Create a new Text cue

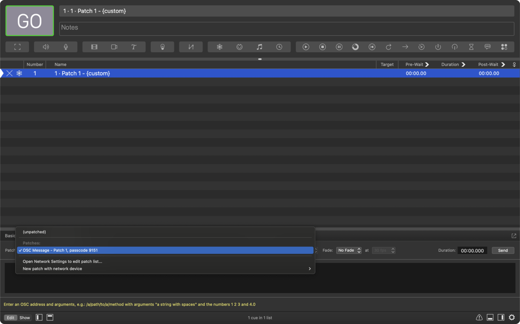133,47
